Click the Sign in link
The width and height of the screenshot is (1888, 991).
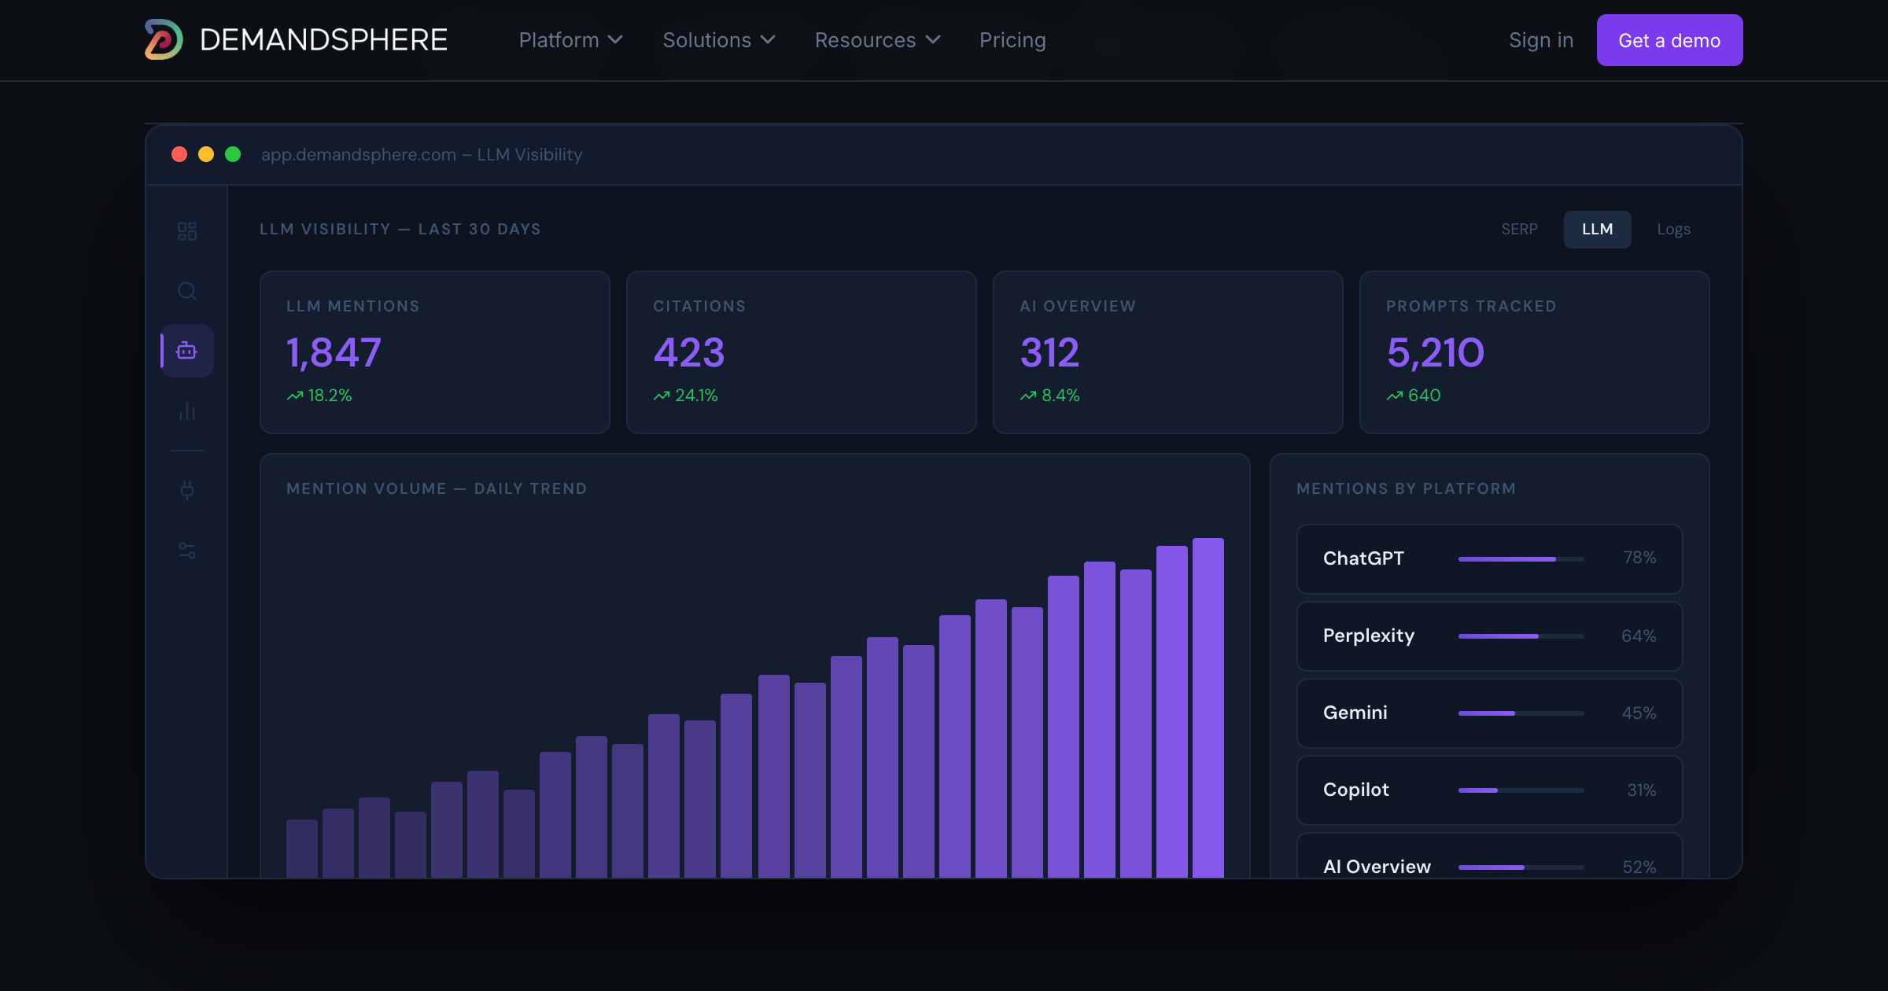1541,40
